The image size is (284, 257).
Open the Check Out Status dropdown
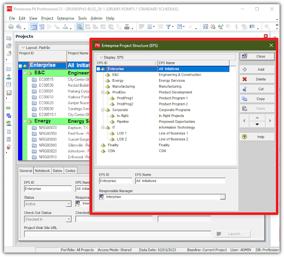[68, 219]
